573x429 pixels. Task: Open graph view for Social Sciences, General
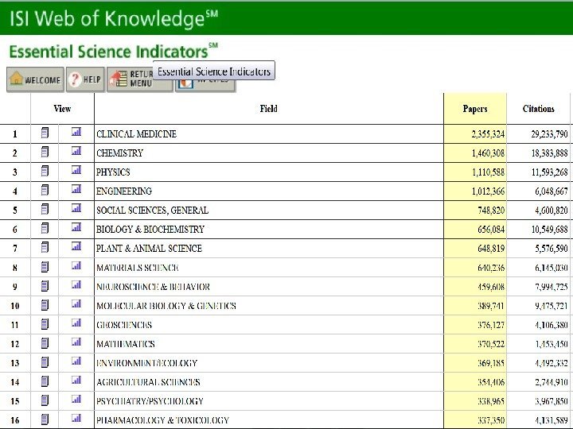(76, 208)
